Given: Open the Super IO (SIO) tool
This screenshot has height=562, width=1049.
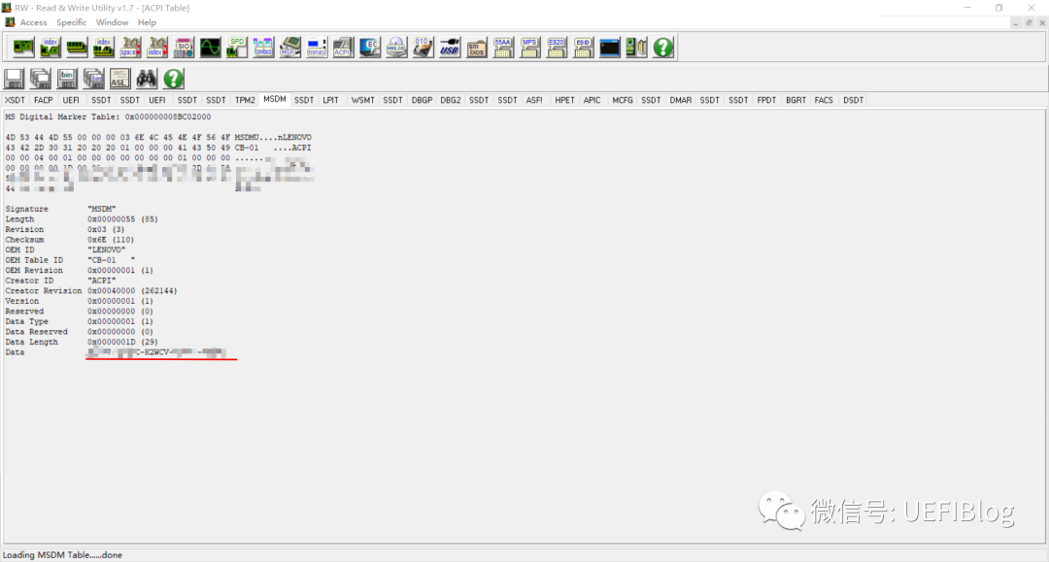Looking at the screenshot, I should pos(184,48).
